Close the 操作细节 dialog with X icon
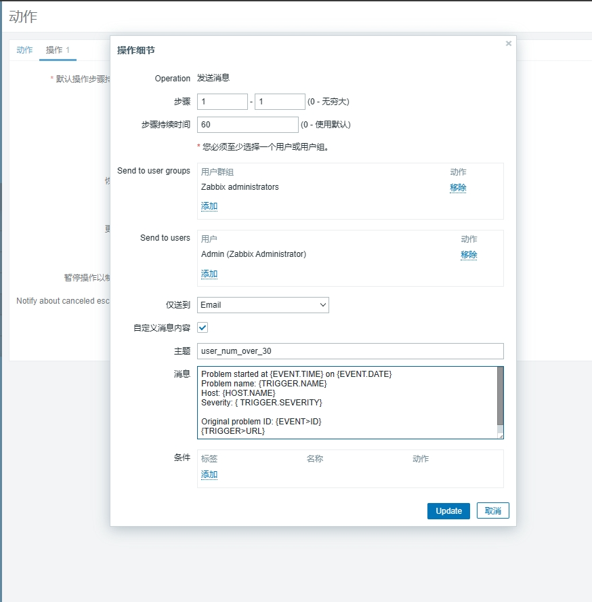 (x=508, y=43)
